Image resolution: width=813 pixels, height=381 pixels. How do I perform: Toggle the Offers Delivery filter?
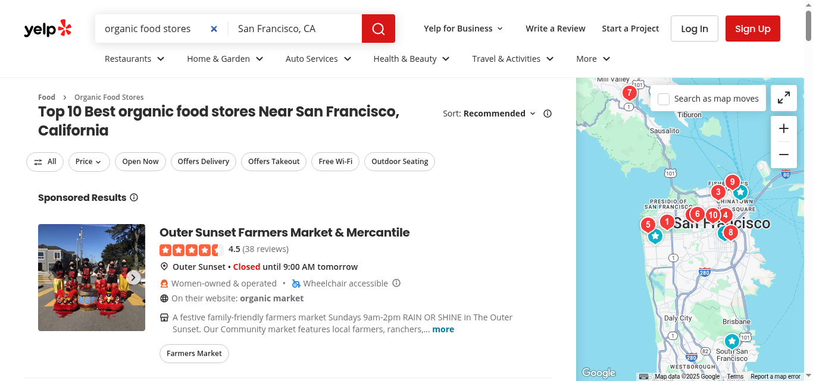(x=203, y=162)
